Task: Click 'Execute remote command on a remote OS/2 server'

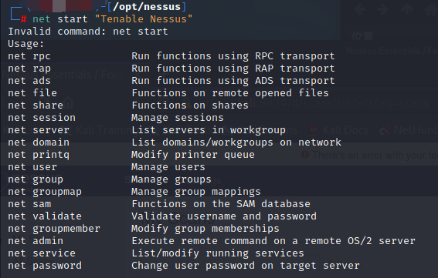Action: pos(273,241)
